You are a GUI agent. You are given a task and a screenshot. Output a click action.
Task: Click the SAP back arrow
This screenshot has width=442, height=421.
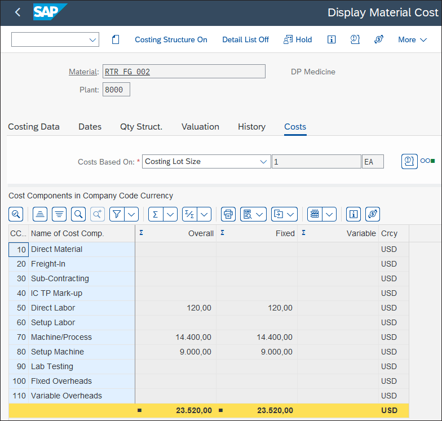point(17,12)
